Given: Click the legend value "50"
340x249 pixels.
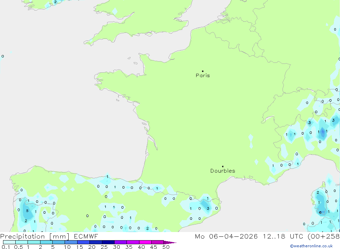Looking at the screenshot, I should pyautogui.click(x=166, y=247).
